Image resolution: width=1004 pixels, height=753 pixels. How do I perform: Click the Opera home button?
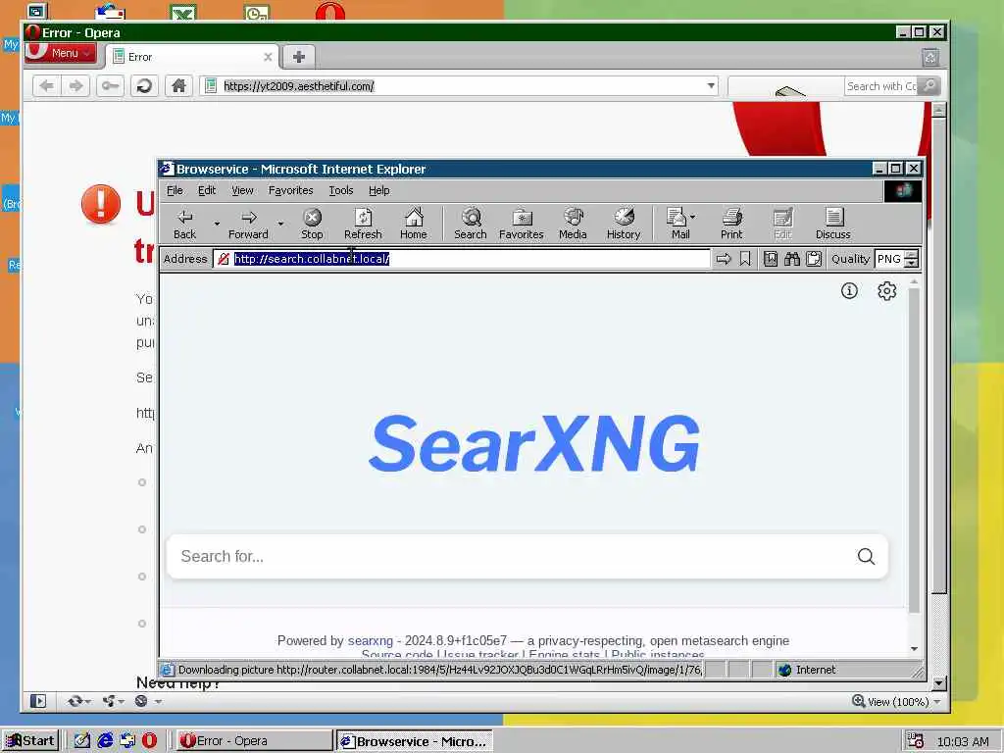pyautogui.click(x=178, y=86)
